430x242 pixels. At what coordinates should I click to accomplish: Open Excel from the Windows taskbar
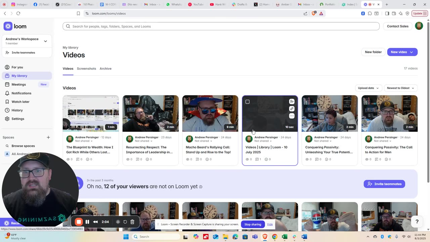pyautogui.click(x=285, y=237)
